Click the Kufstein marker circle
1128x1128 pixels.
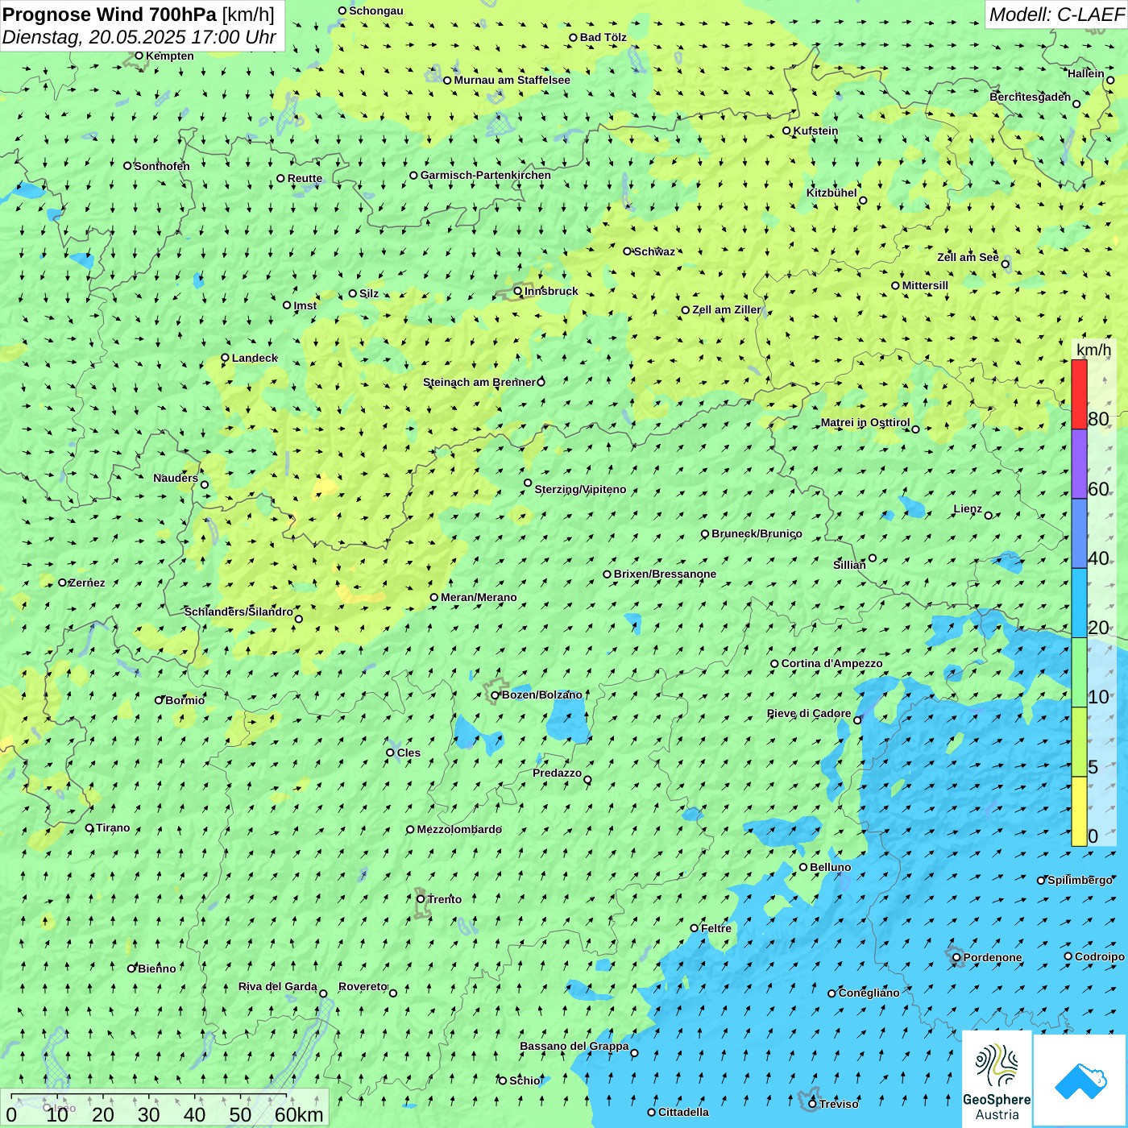tap(787, 131)
